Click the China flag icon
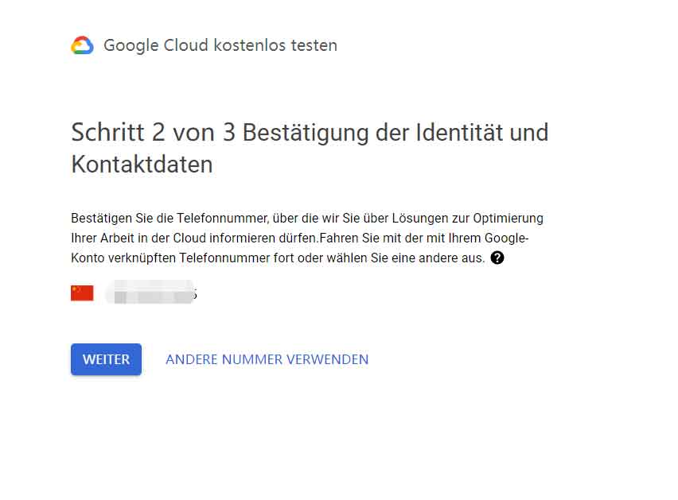 coord(82,293)
